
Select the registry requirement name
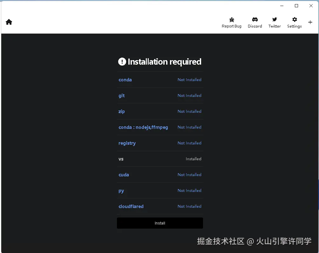pyautogui.click(x=127, y=143)
